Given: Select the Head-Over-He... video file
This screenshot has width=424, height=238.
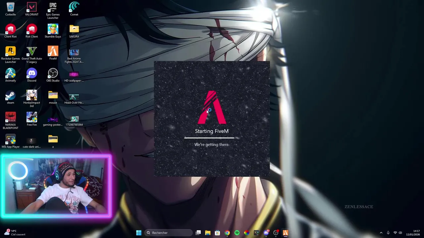Looking at the screenshot, I should click(x=74, y=99).
